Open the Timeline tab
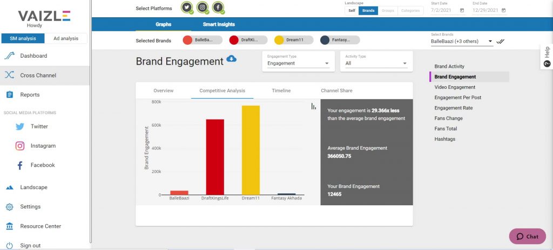 (x=281, y=91)
